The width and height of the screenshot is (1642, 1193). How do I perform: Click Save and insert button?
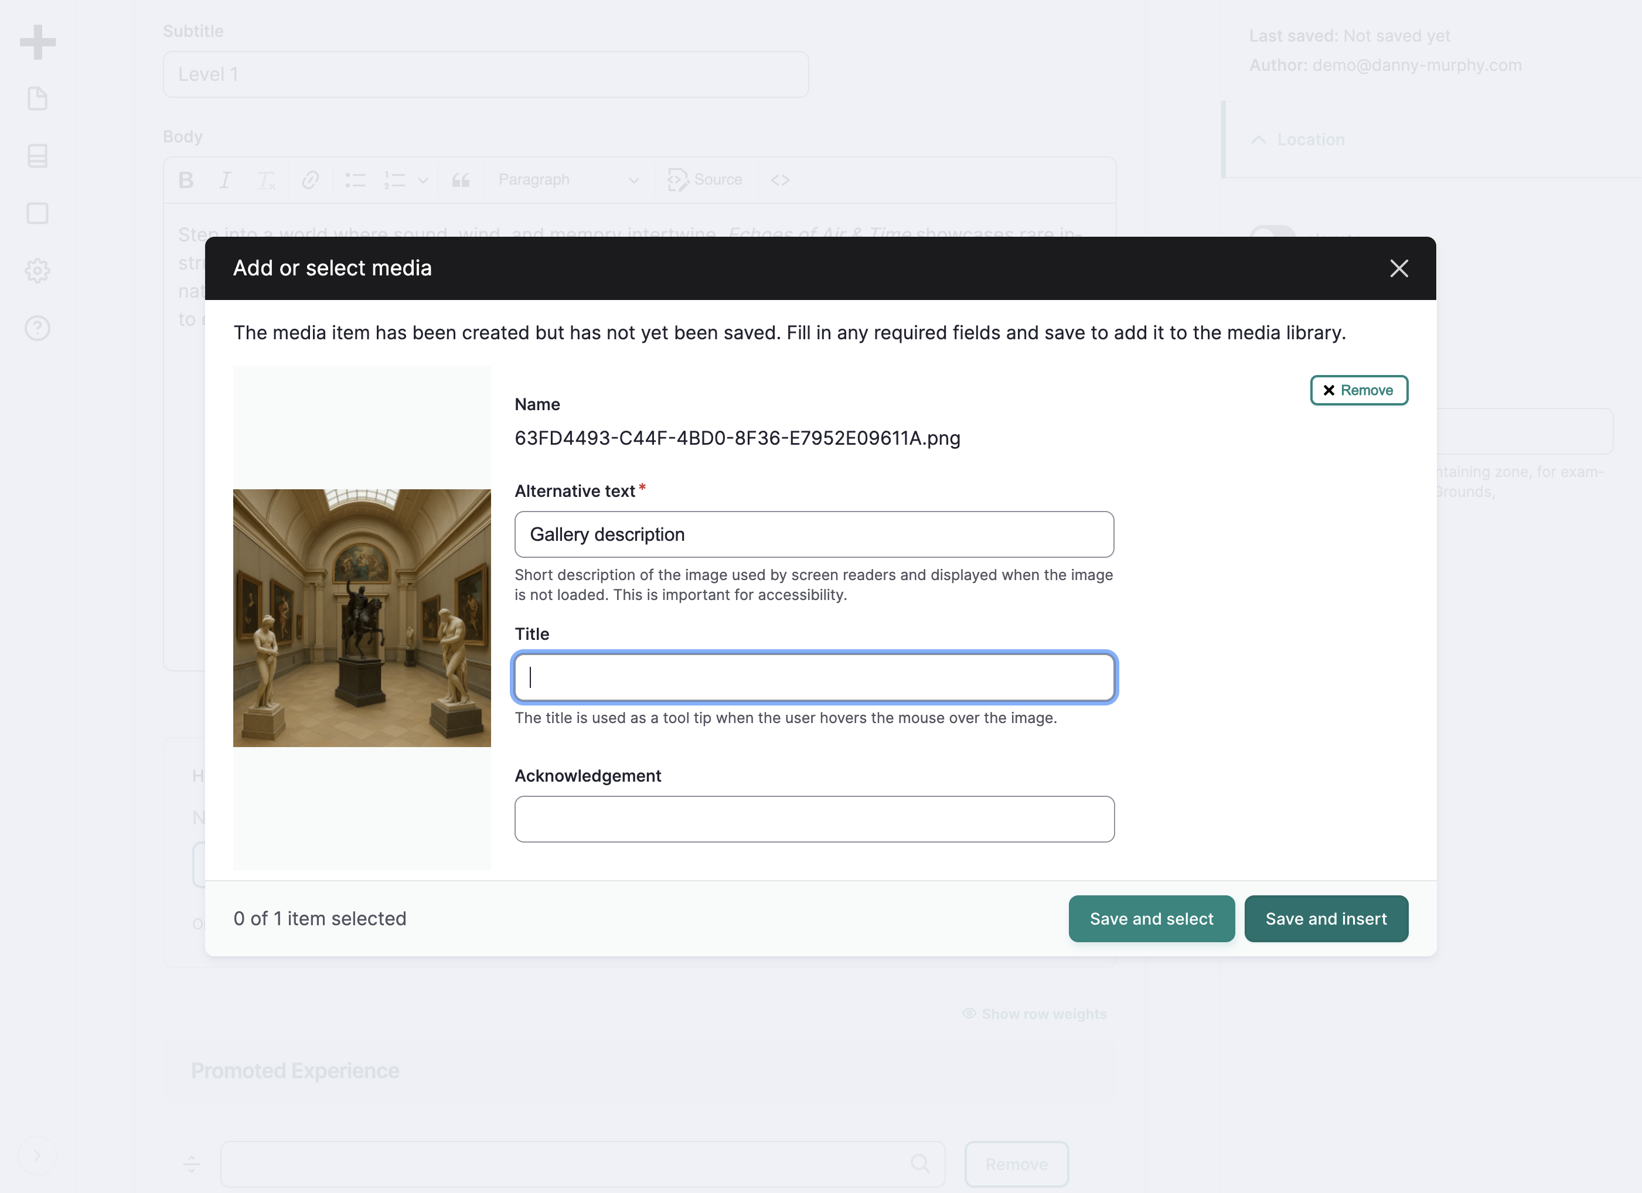pos(1326,919)
